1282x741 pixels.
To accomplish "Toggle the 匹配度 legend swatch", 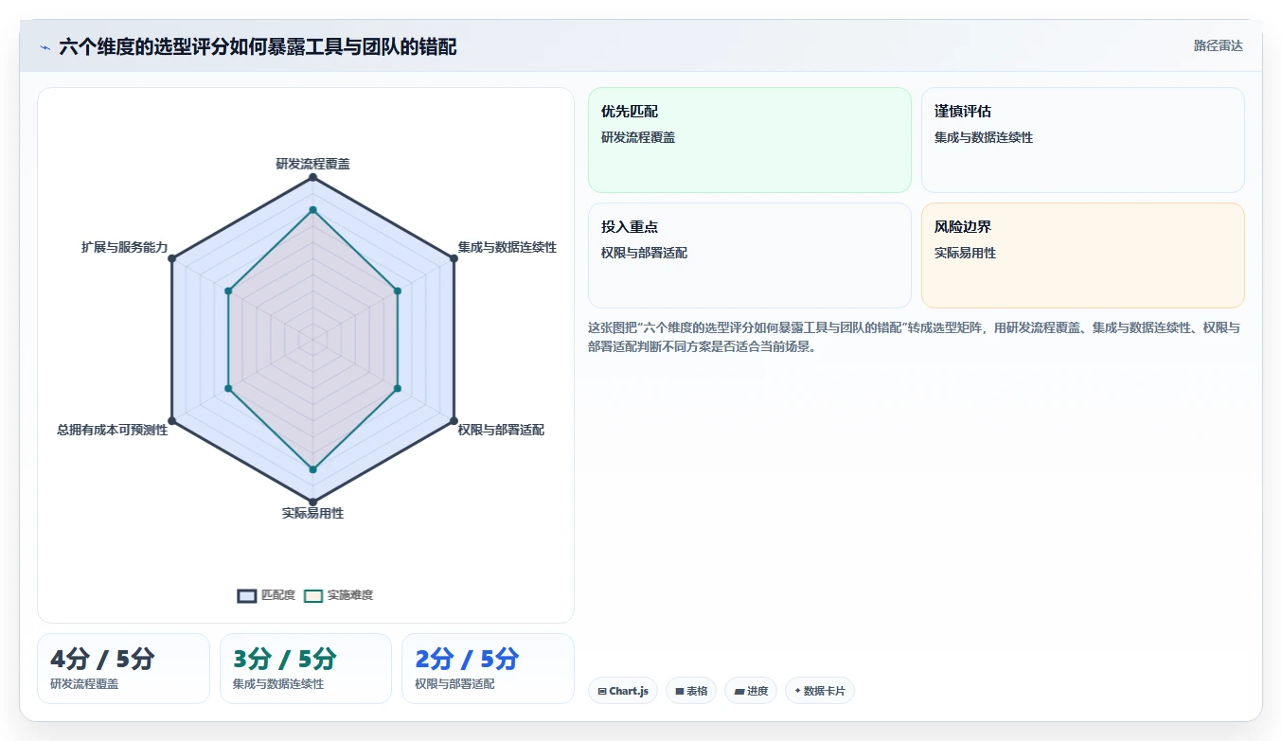I will [247, 595].
